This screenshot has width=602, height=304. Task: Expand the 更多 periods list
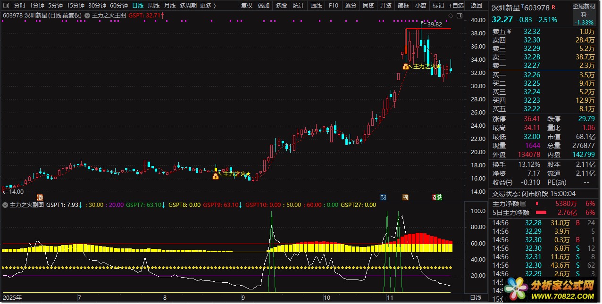tap(208, 6)
